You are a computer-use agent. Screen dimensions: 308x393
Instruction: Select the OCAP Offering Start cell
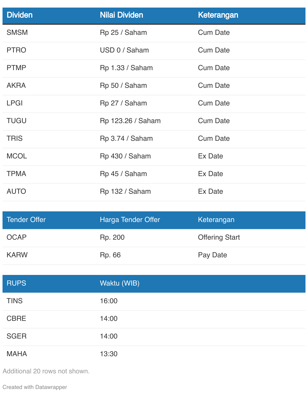click(219, 237)
